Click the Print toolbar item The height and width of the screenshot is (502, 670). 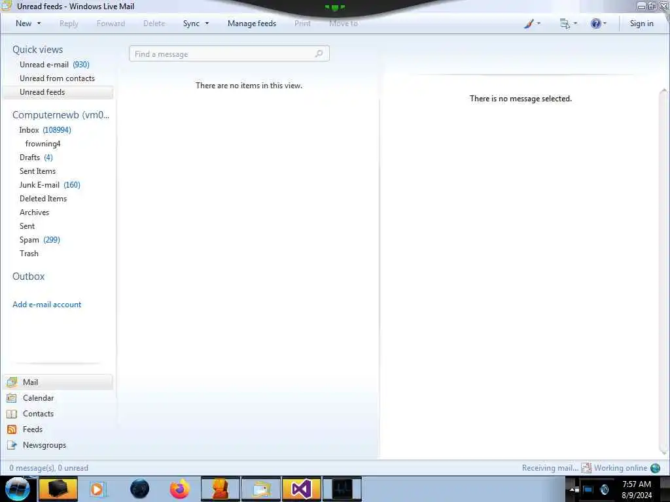pos(302,24)
